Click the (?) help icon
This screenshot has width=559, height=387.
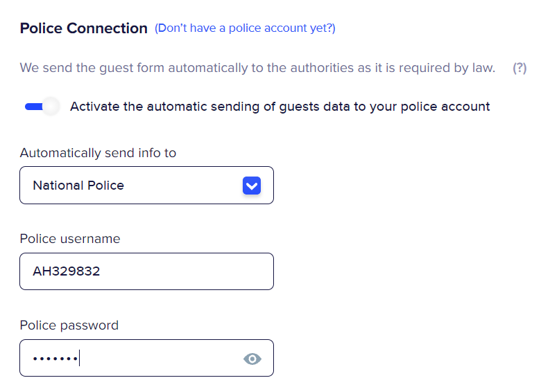519,68
